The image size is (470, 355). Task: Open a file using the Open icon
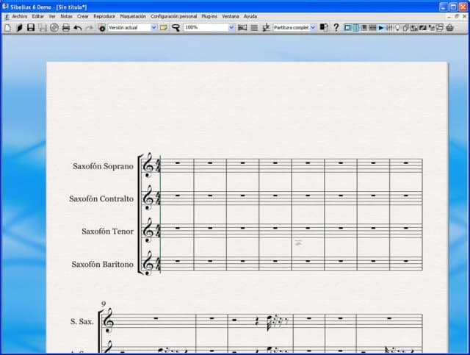coord(19,28)
